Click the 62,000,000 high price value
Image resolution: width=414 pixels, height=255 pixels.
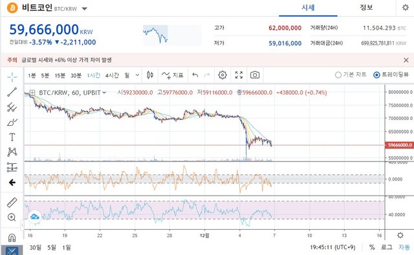(285, 28)
